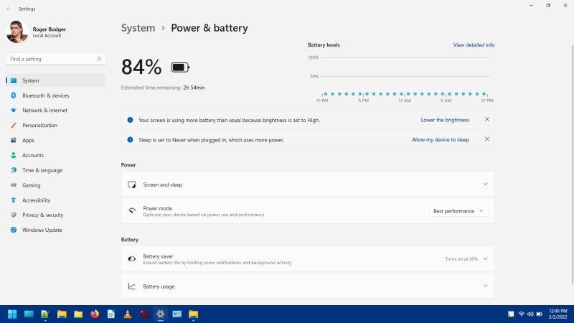Click the Find a setting search box

[x=54, y=58]
